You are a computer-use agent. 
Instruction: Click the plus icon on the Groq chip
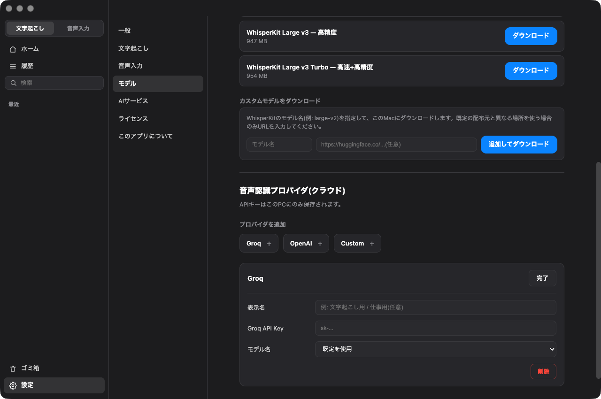point(269,244)
